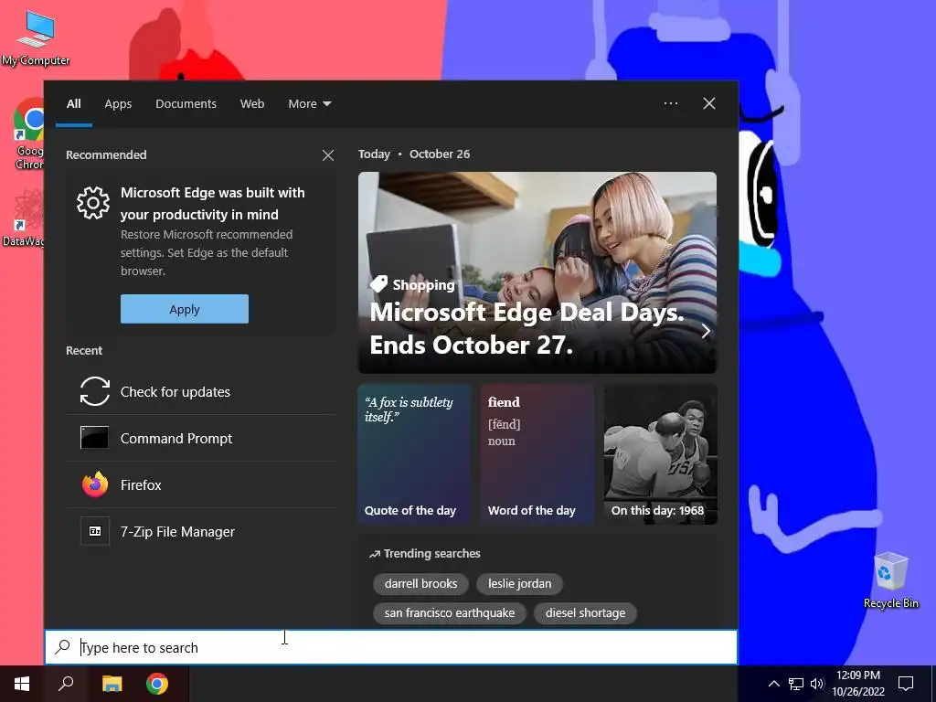Switch to the Web tab
This screenshot has width=936, height=702.
(x=252, y=104)
